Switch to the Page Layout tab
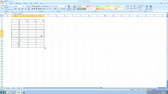The height and width of the screenshot is (94, 168). (x=18, y=3)
